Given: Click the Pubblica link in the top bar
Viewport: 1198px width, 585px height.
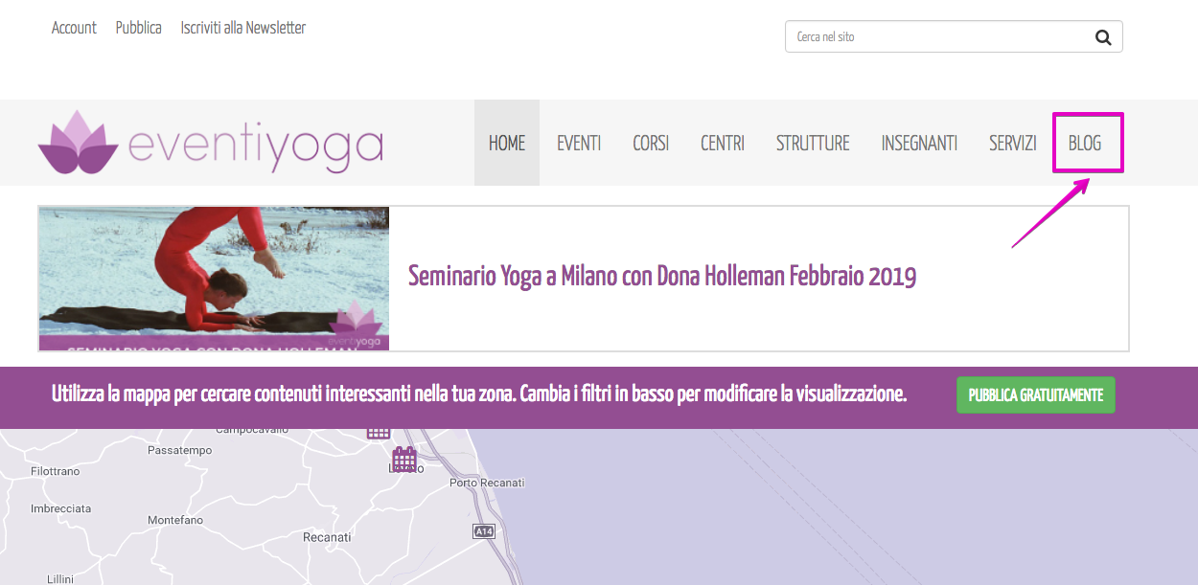Looking at the screenshot, I should (139, 28).
